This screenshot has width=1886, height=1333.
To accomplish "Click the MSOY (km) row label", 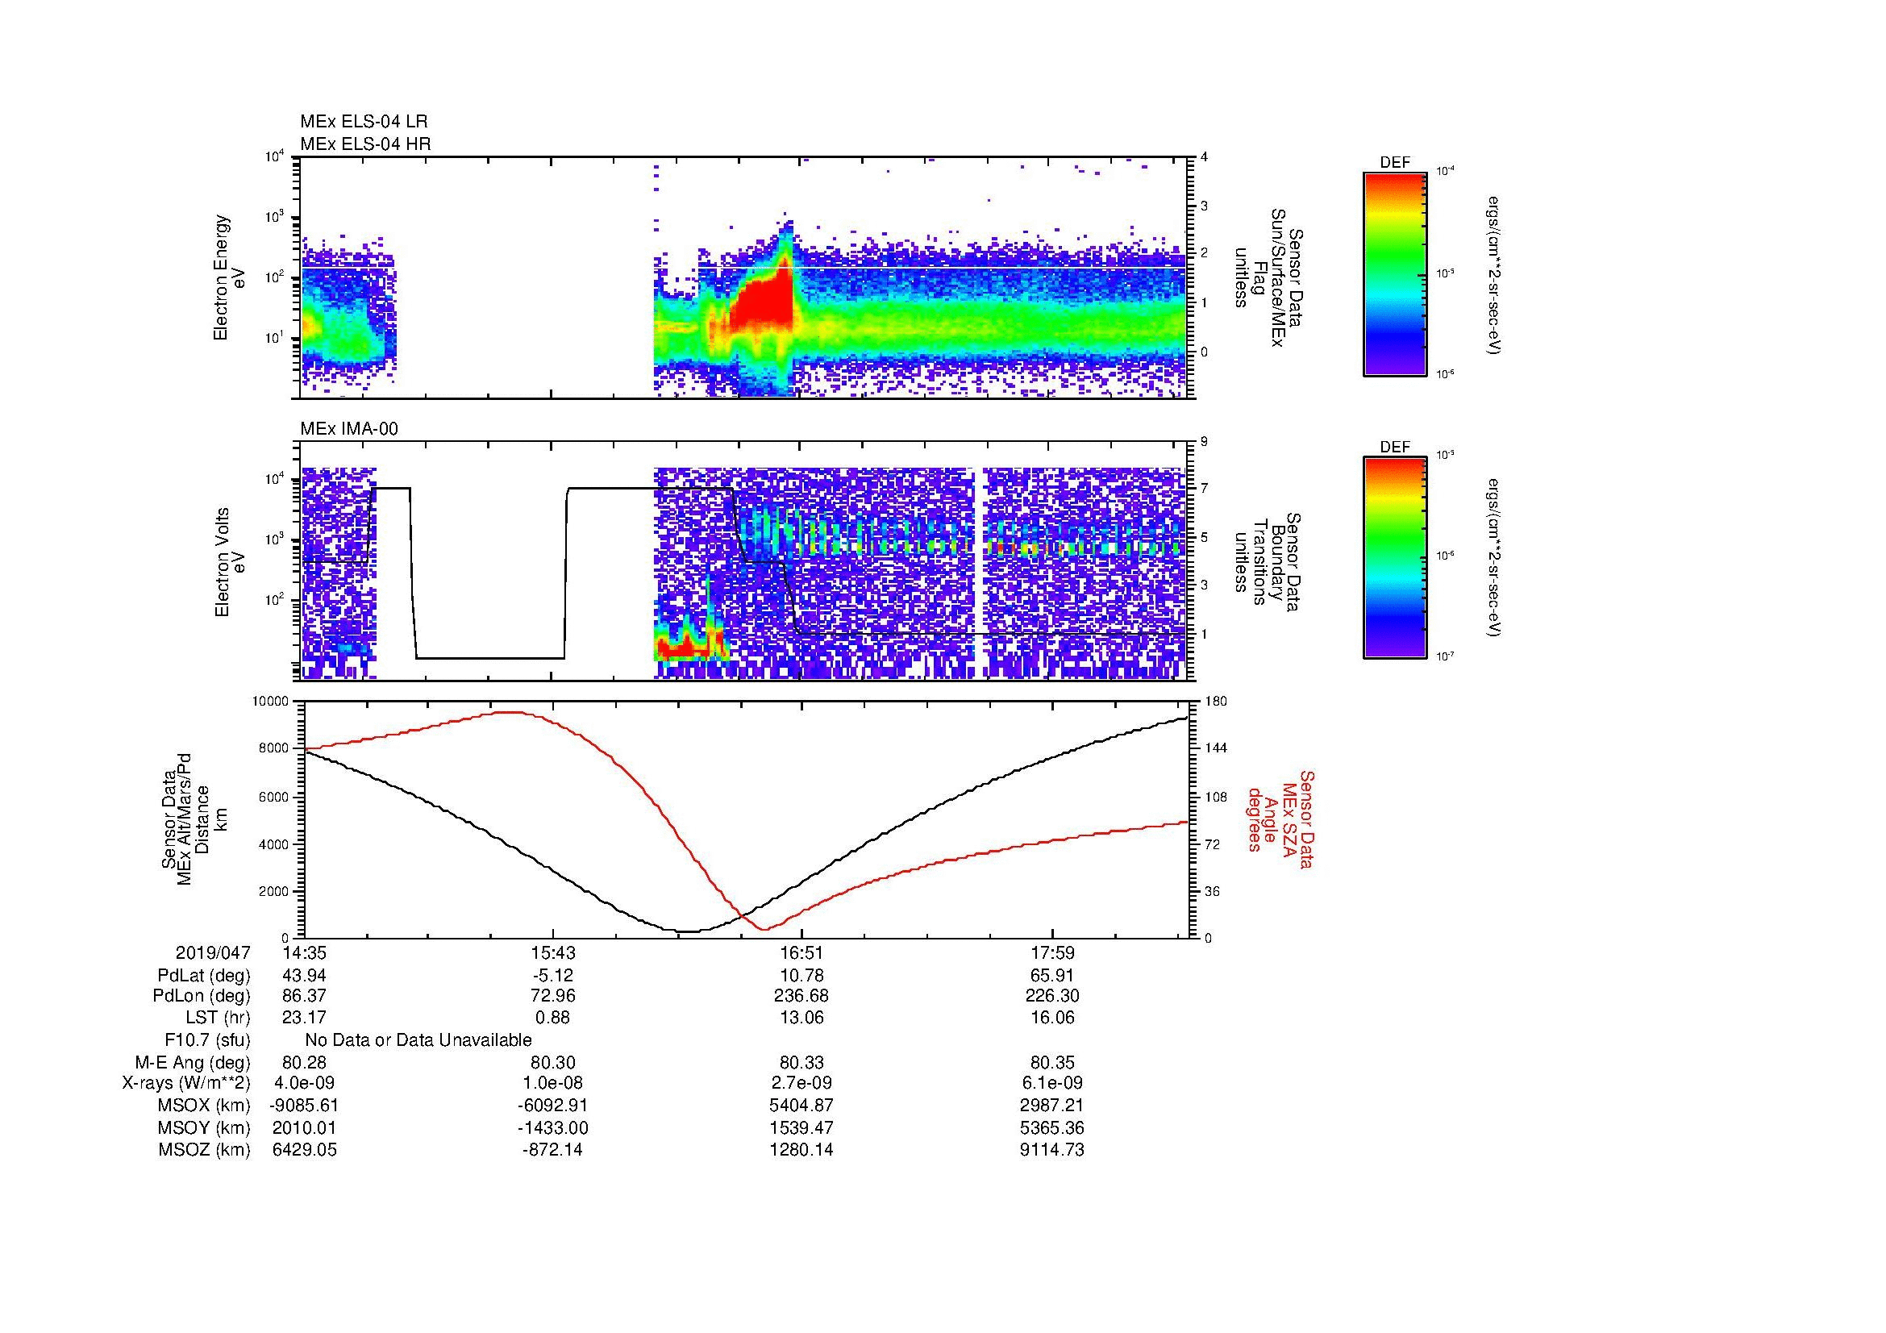I will 204,1128.
